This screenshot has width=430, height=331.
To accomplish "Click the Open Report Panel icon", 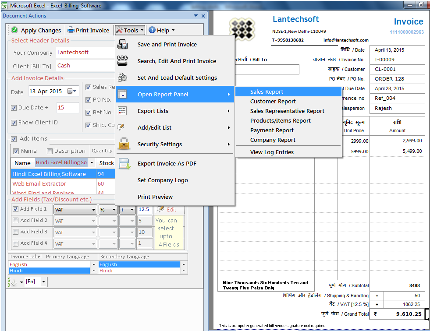I will pyautogui.click(x=122, y=94).
